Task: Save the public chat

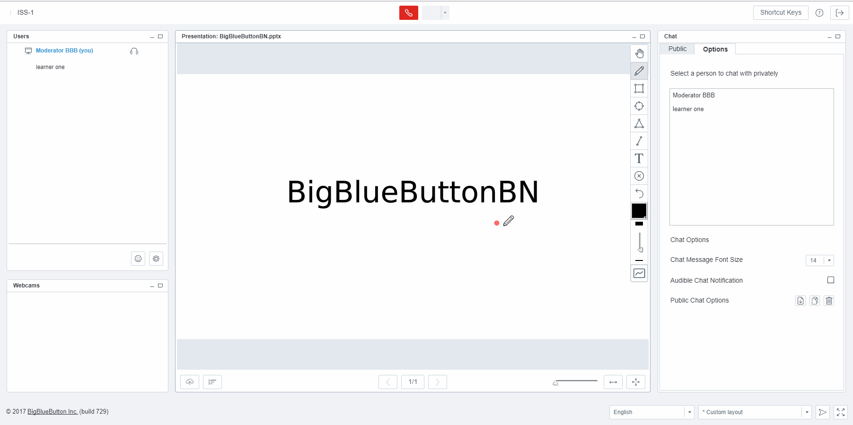Action: click(800, 301)
